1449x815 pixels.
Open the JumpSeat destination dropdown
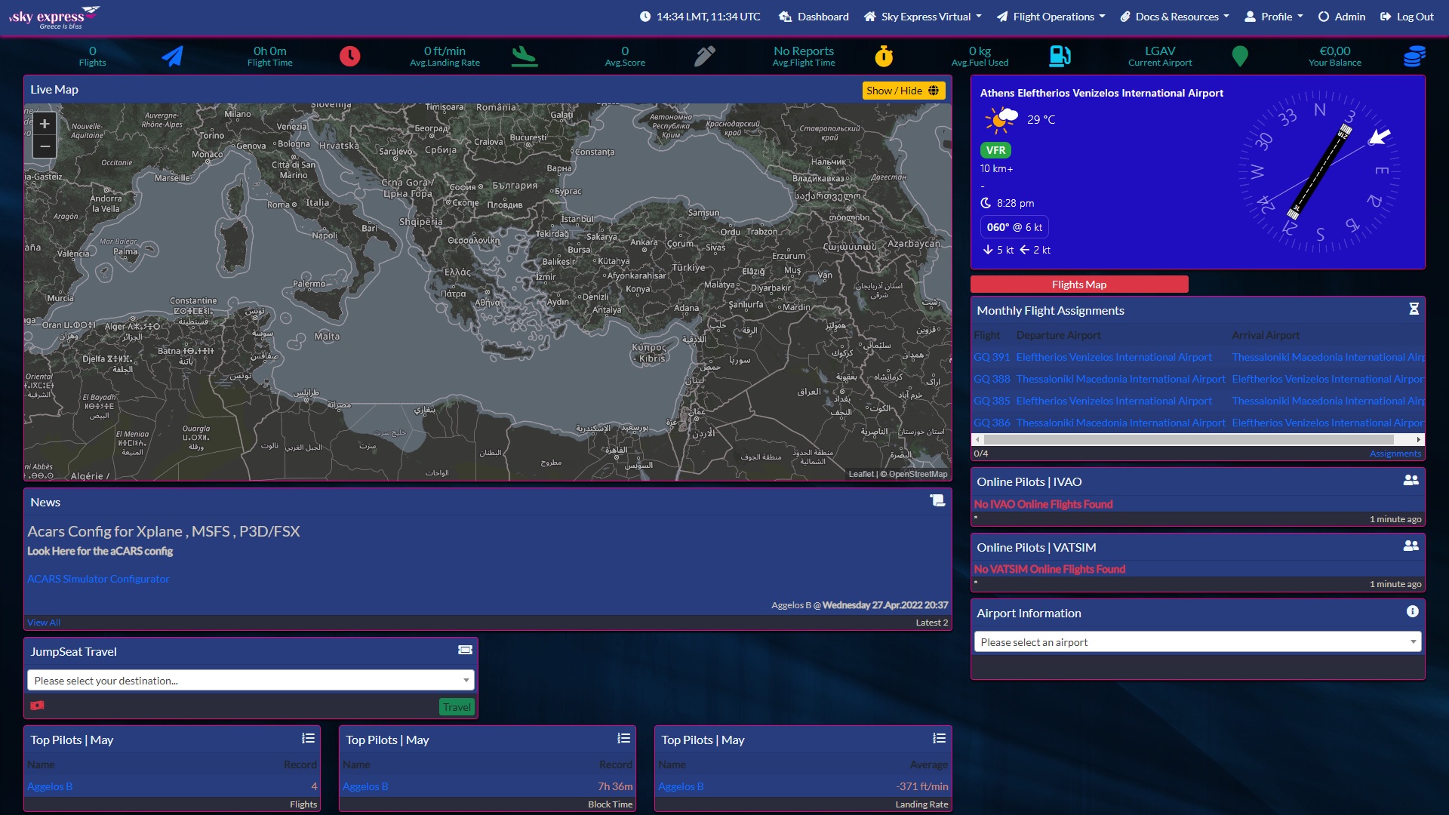pyautogui.click(x=251, y=681)
